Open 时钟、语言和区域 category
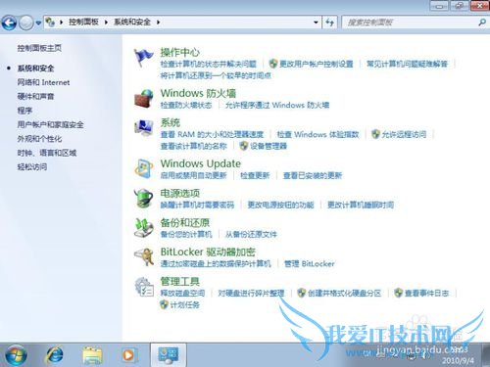Viewport: 490px width, 367px height. 47,153
